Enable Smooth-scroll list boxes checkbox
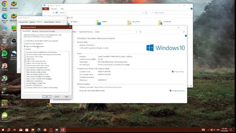 point(25,85)
